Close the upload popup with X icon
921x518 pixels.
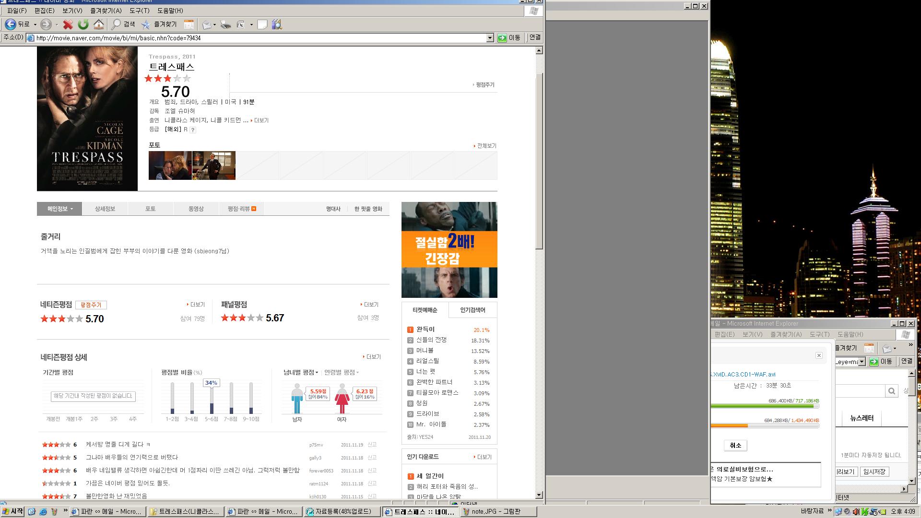[x=819, y=355]
